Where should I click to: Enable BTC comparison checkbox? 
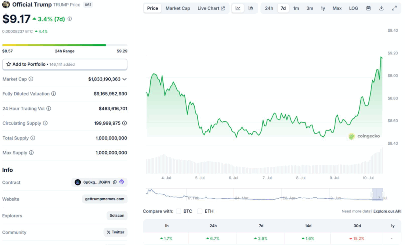point(178,211)
